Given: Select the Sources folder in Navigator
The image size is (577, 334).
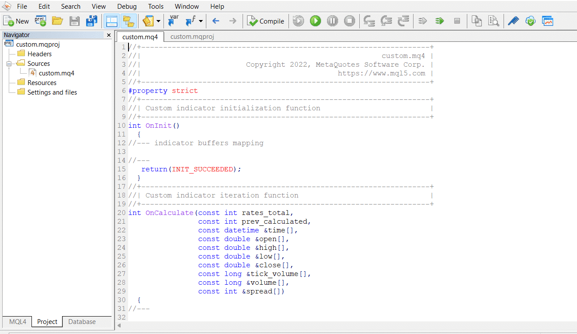Looking at the screenshot, I should 38,63.
